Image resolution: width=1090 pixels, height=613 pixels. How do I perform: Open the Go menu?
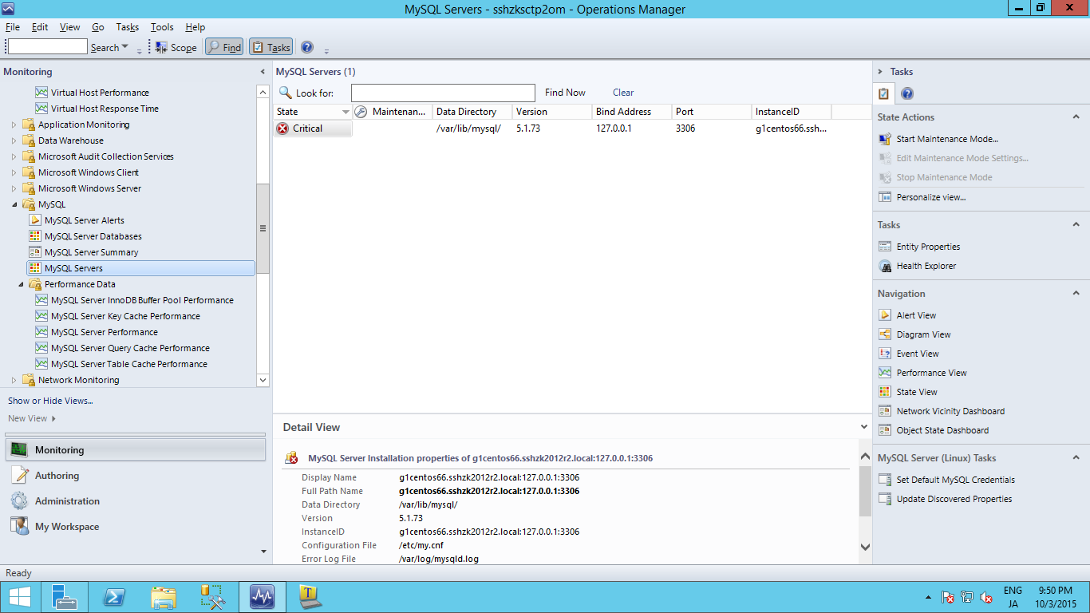point(98,27)
